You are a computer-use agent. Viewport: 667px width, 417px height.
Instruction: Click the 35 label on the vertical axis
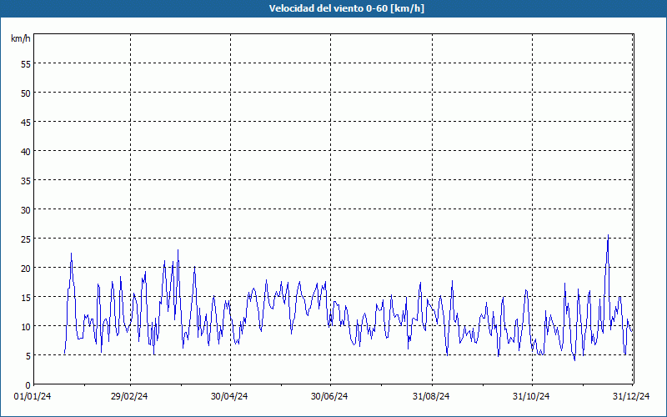(25, 180)
